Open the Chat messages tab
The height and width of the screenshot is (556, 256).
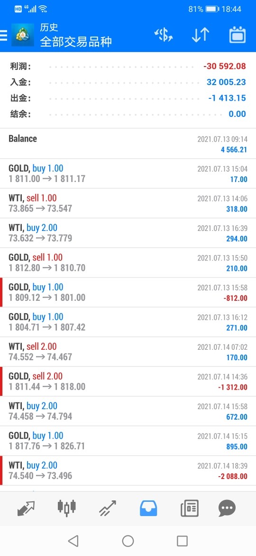click(227, 508)
